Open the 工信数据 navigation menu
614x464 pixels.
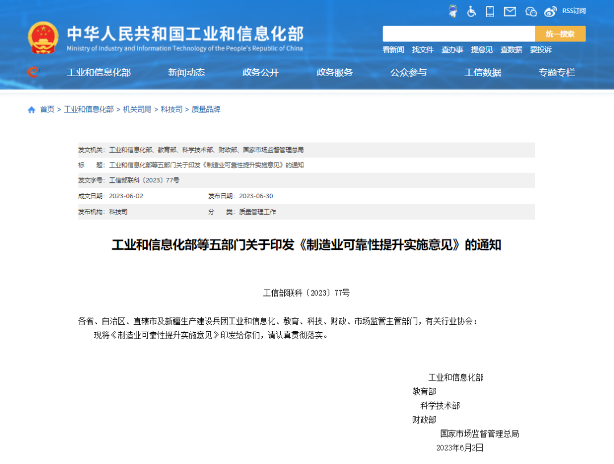(483, 72)
